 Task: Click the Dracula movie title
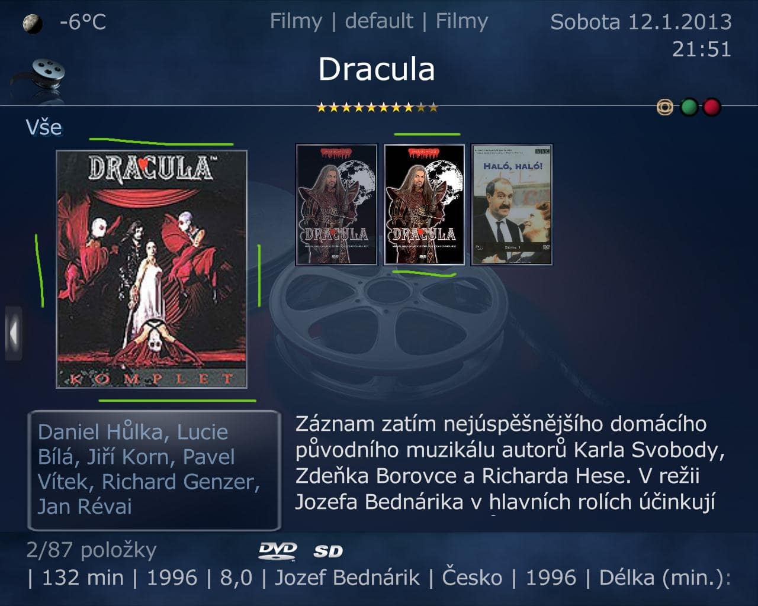point(377,69)
